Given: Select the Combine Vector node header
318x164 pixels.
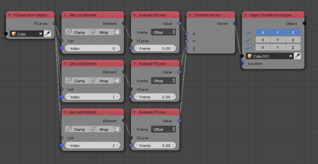Looking at the screenshot, I should tap(211, 15).
